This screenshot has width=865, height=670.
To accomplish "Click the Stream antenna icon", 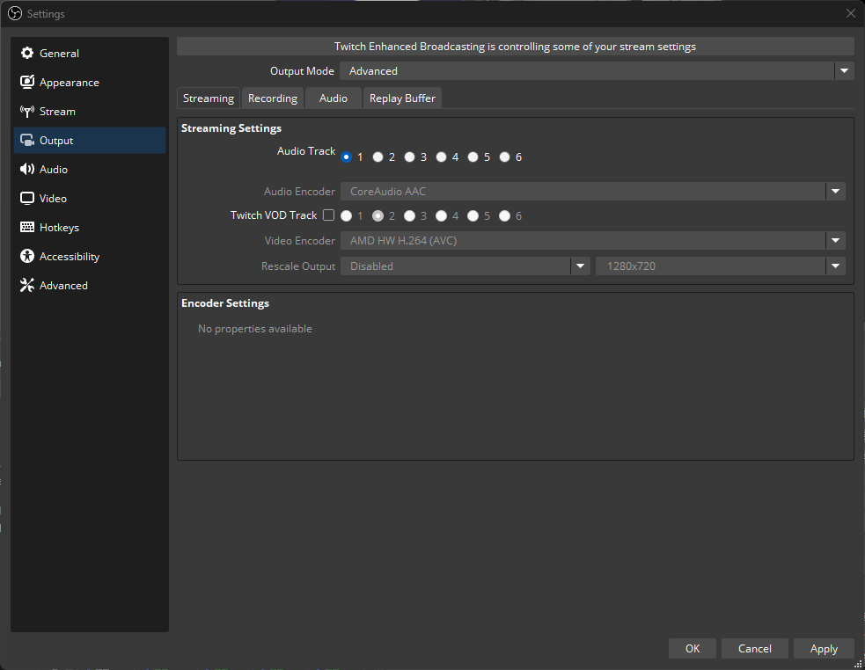I will pyautogui.click(x=27, y=112).
